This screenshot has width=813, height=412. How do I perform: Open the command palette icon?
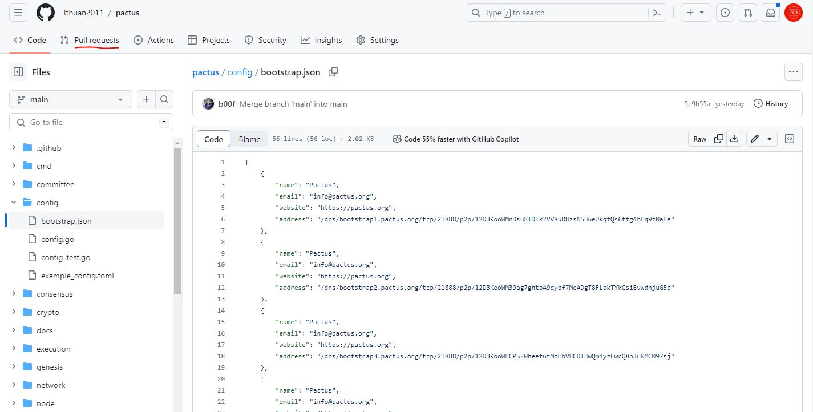[657, 13]
